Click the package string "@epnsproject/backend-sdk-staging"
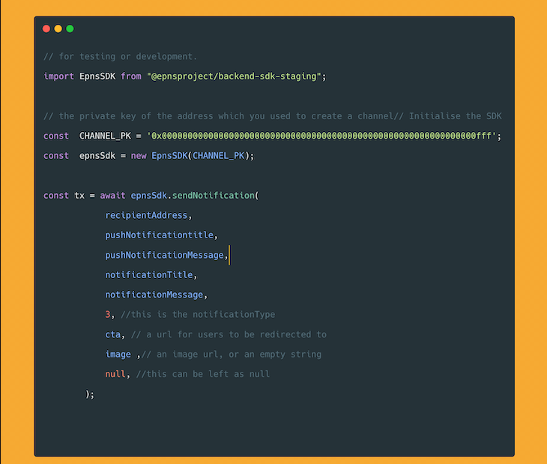547x464 pixels. [234, 76]
